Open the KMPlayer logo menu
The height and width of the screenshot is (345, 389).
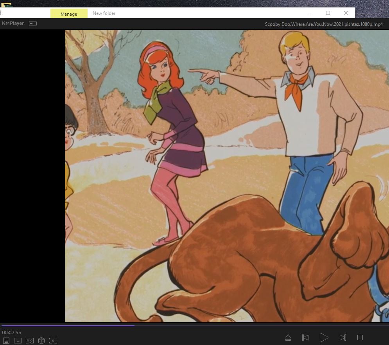[x=13, y=23]
